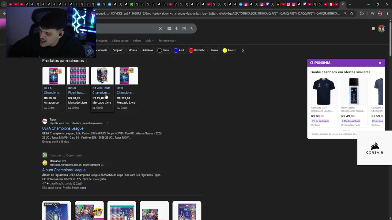Click the Mercado Livre site favicon
The height and width of the screenshot is (220, 392).
(45, 163)
